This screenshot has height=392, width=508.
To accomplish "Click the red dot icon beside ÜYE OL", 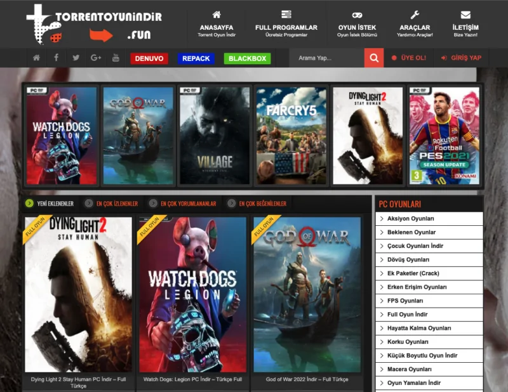I will pyautogui.click(x=394, y=58).
